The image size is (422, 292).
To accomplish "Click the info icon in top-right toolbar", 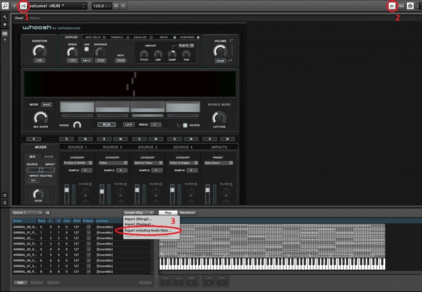I will [410, 6].
